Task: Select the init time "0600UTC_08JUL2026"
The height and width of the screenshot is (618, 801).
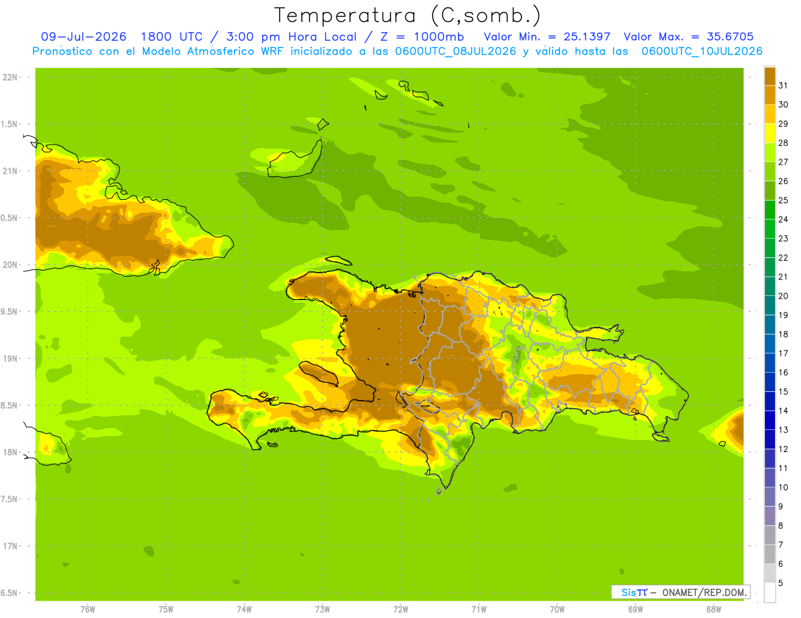Action: pos(455,51)
